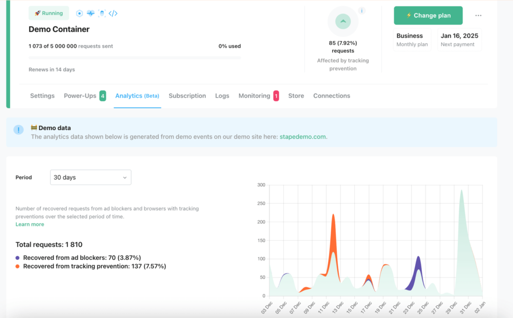Click the heartbeat monitoring icon
Image resolution: width=513 pixels, height=318 pixels.
coord(91,14)
